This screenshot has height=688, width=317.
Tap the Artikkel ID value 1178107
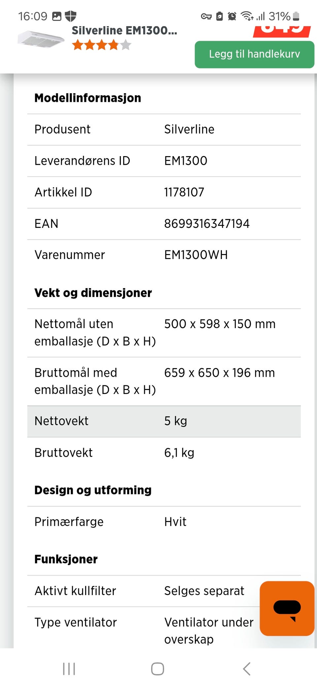pos(184,192)
